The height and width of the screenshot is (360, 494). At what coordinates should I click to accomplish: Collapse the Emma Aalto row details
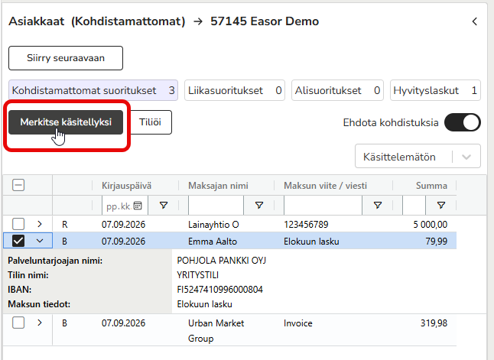pyautogui.click(x=40, y=241)
